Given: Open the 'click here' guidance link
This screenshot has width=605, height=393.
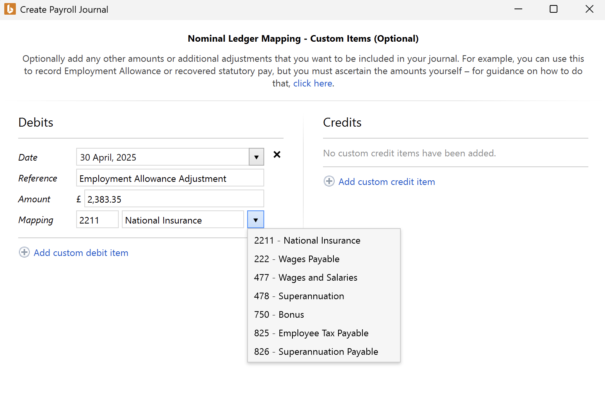Looking at the screenshot, I should tap(313, 83).
